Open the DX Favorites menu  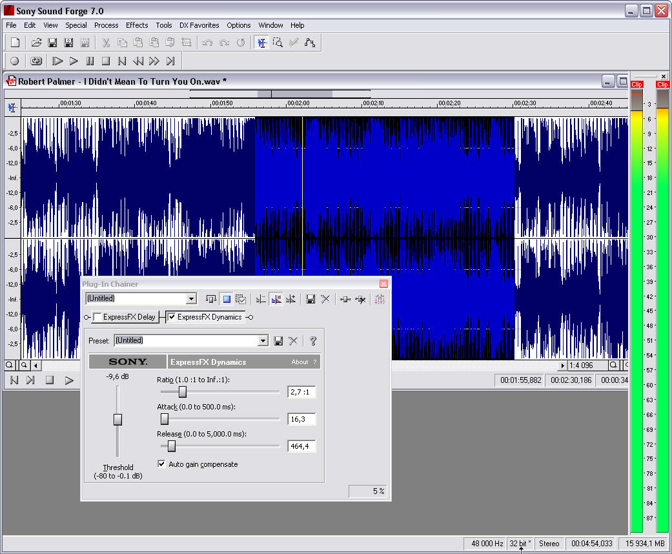[x=199, y=25]
